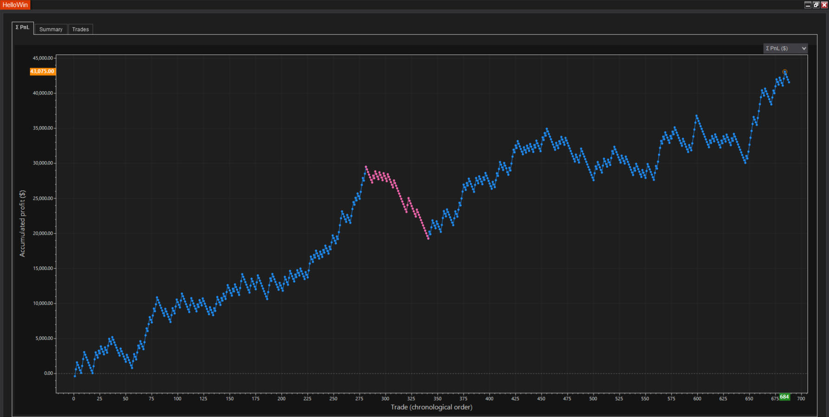Minimize the HelloWin window
The image size is (829, 417).
click(808, 5)
